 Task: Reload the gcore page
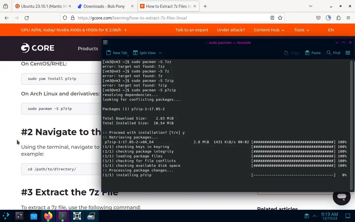(x=27, y=18)
